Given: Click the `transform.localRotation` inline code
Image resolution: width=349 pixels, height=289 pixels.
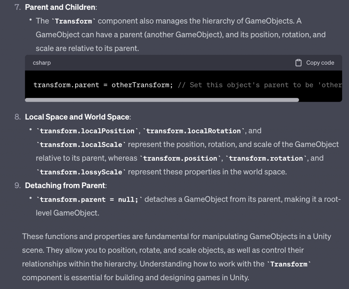Looking at the screenshot, I should 194,131.
